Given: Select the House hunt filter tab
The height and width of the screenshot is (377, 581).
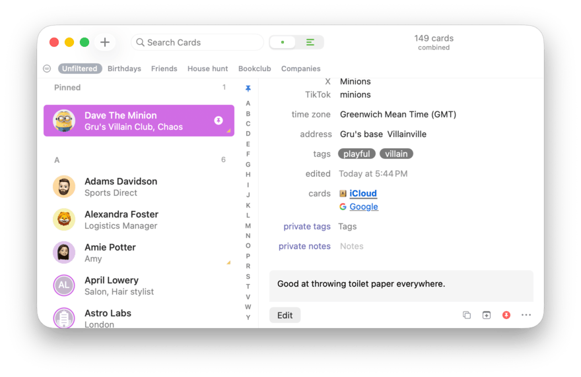Looking at the screenshot, I should [207, 69].
